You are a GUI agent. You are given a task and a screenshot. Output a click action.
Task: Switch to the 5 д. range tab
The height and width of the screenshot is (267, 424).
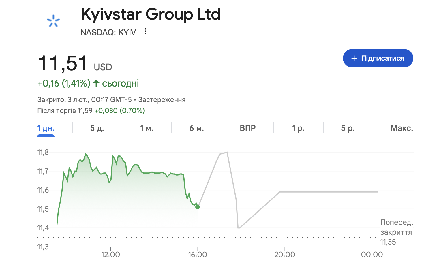click(97, 128)
